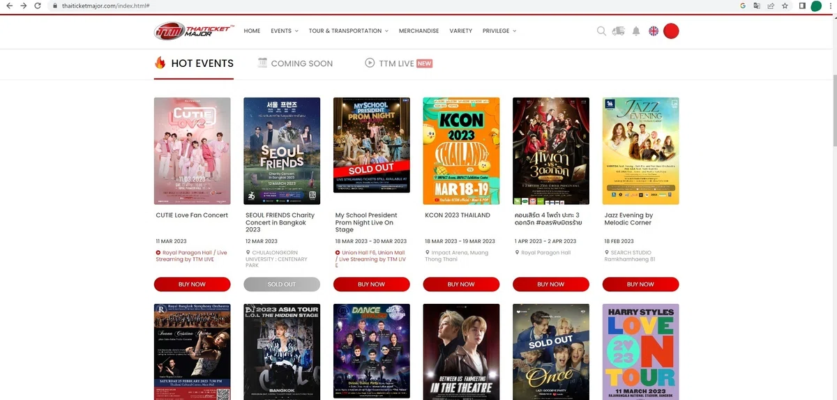
Task: Click Royal Paragon Hall / Live Streaming venue link
Action: click(x=192, y=256)
